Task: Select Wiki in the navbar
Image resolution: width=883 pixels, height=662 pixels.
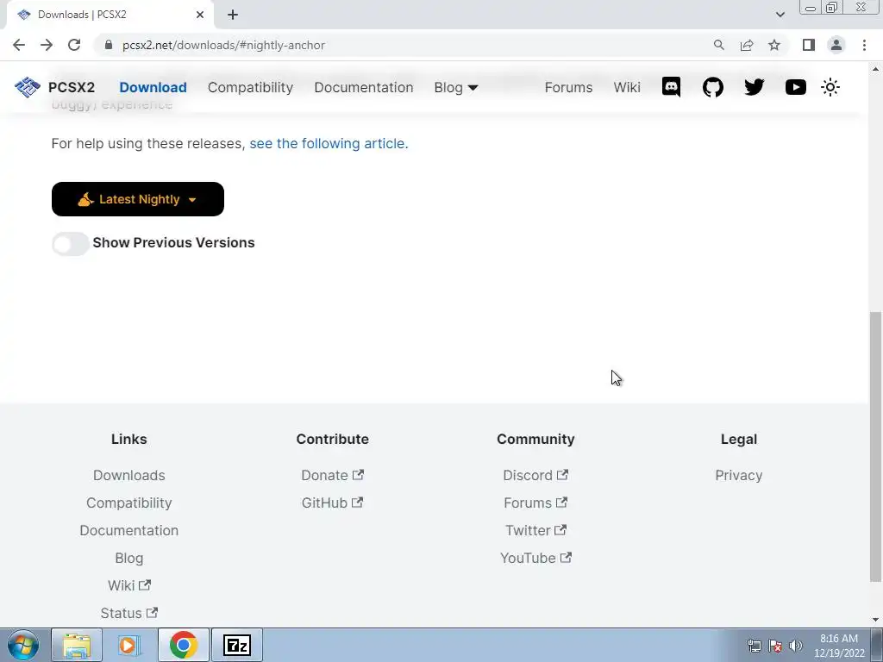Action: (x=627, y=87)
